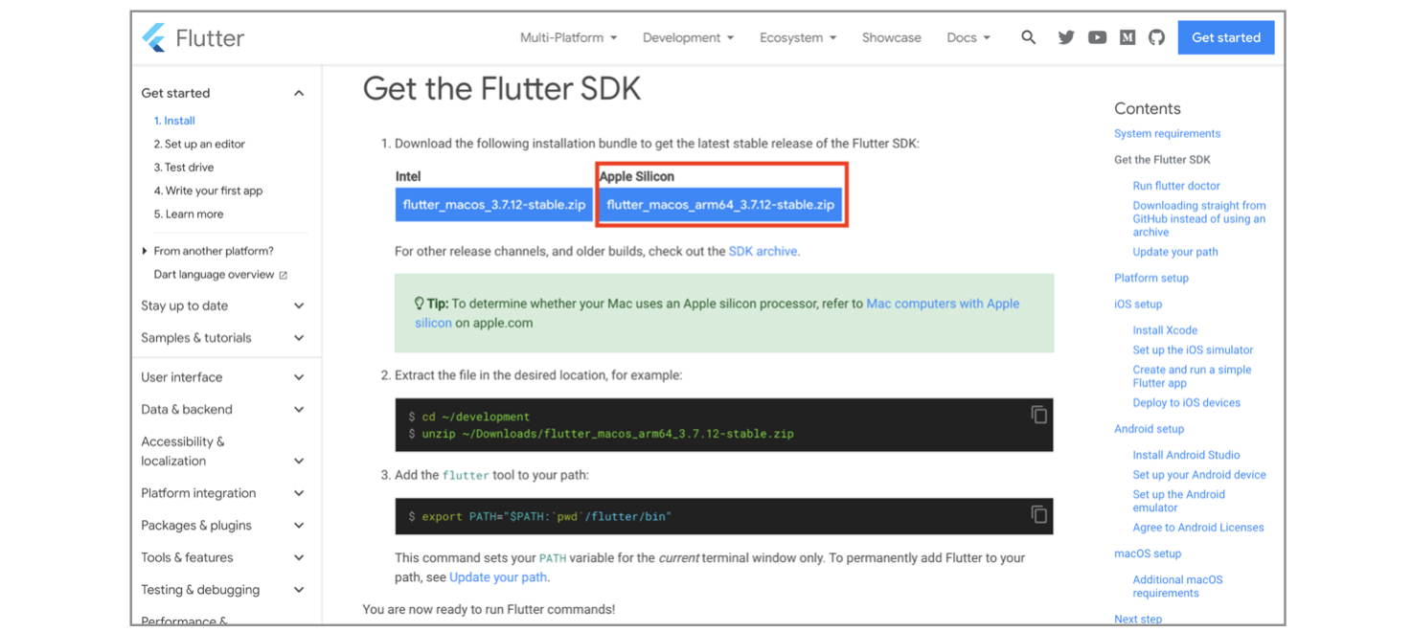Open Flutter's Medium icon link
This screenshot has height=632, width=1412.
[1127, 37]
